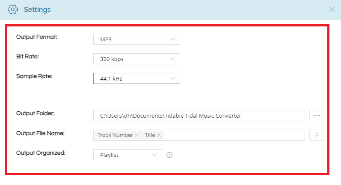
Task: Open the Sample Rate dropdown showing 44.1 kHz
Action: click(x=136, y=78)
